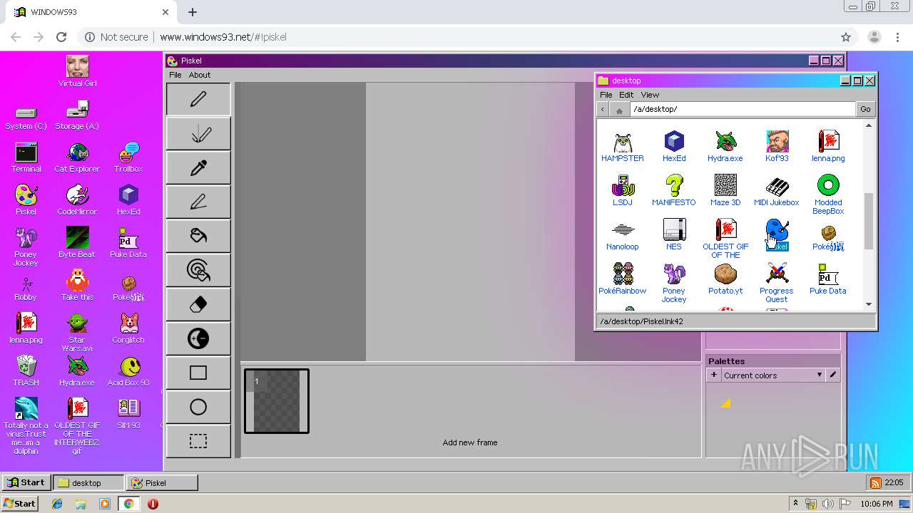Image resolution: width=913 pixels, height=513 pixels.
Task: Open File menu in desktop explorer window
Action: [606, 95]
